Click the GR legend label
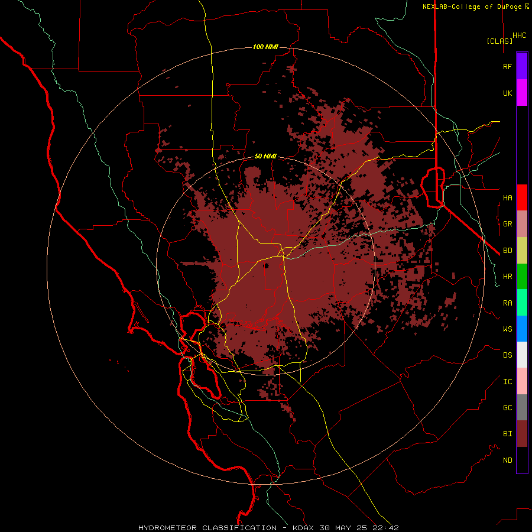532x532 pixels. [x=507, y=224]
